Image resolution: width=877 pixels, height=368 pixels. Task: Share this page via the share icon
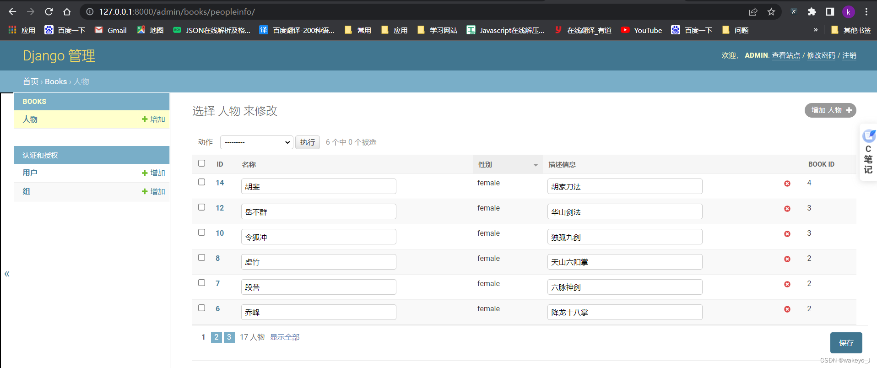[753, 11]
